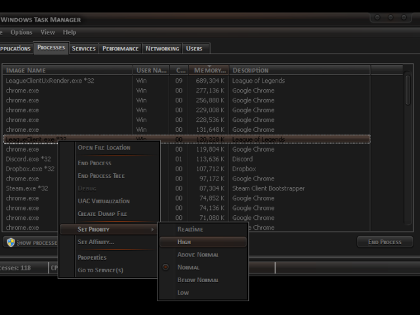The width and height of the screenshot is (420, 315).
Task: Click the 229,008 K memory value
Action: point(210,110)
